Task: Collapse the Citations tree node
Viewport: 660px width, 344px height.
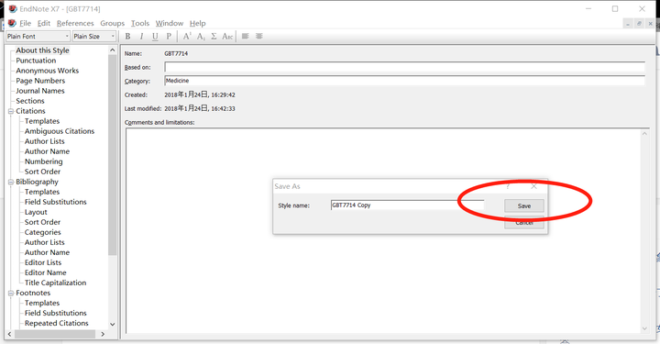Action: 11,111
